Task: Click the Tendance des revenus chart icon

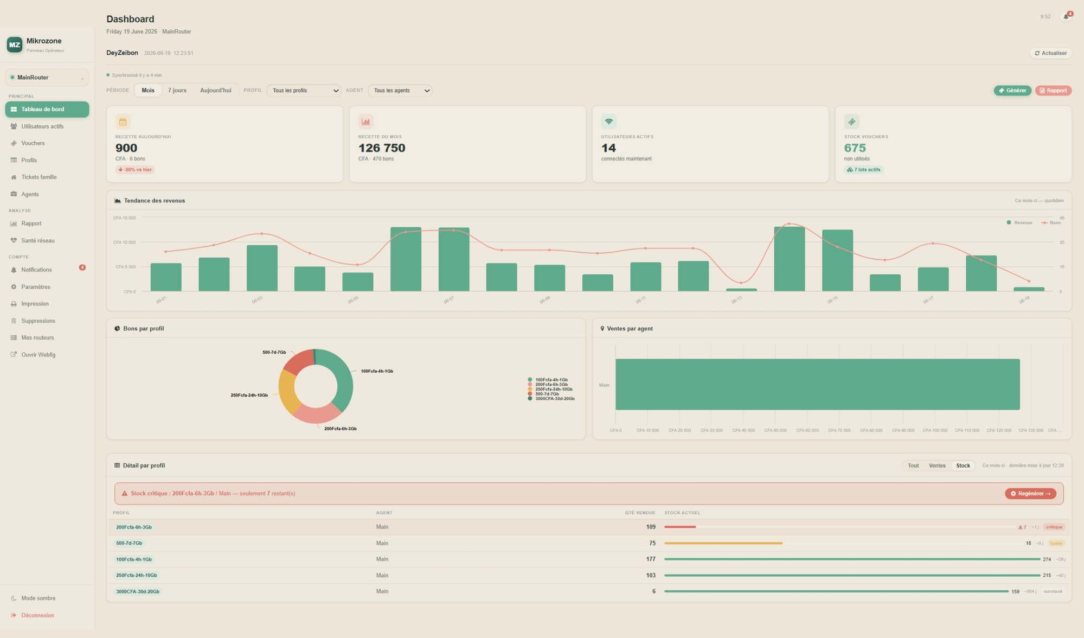Action: point(118,201)
